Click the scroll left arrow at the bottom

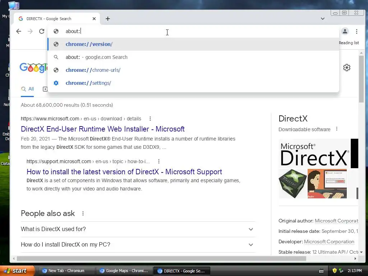point(14,259)
